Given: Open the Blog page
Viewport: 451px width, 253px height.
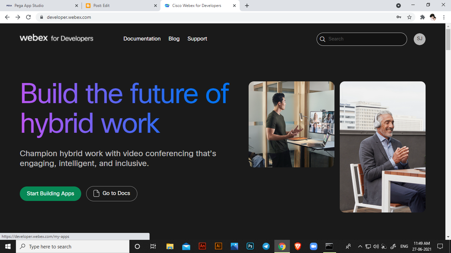Looking at the screenshot, I should tap(174, 39).
